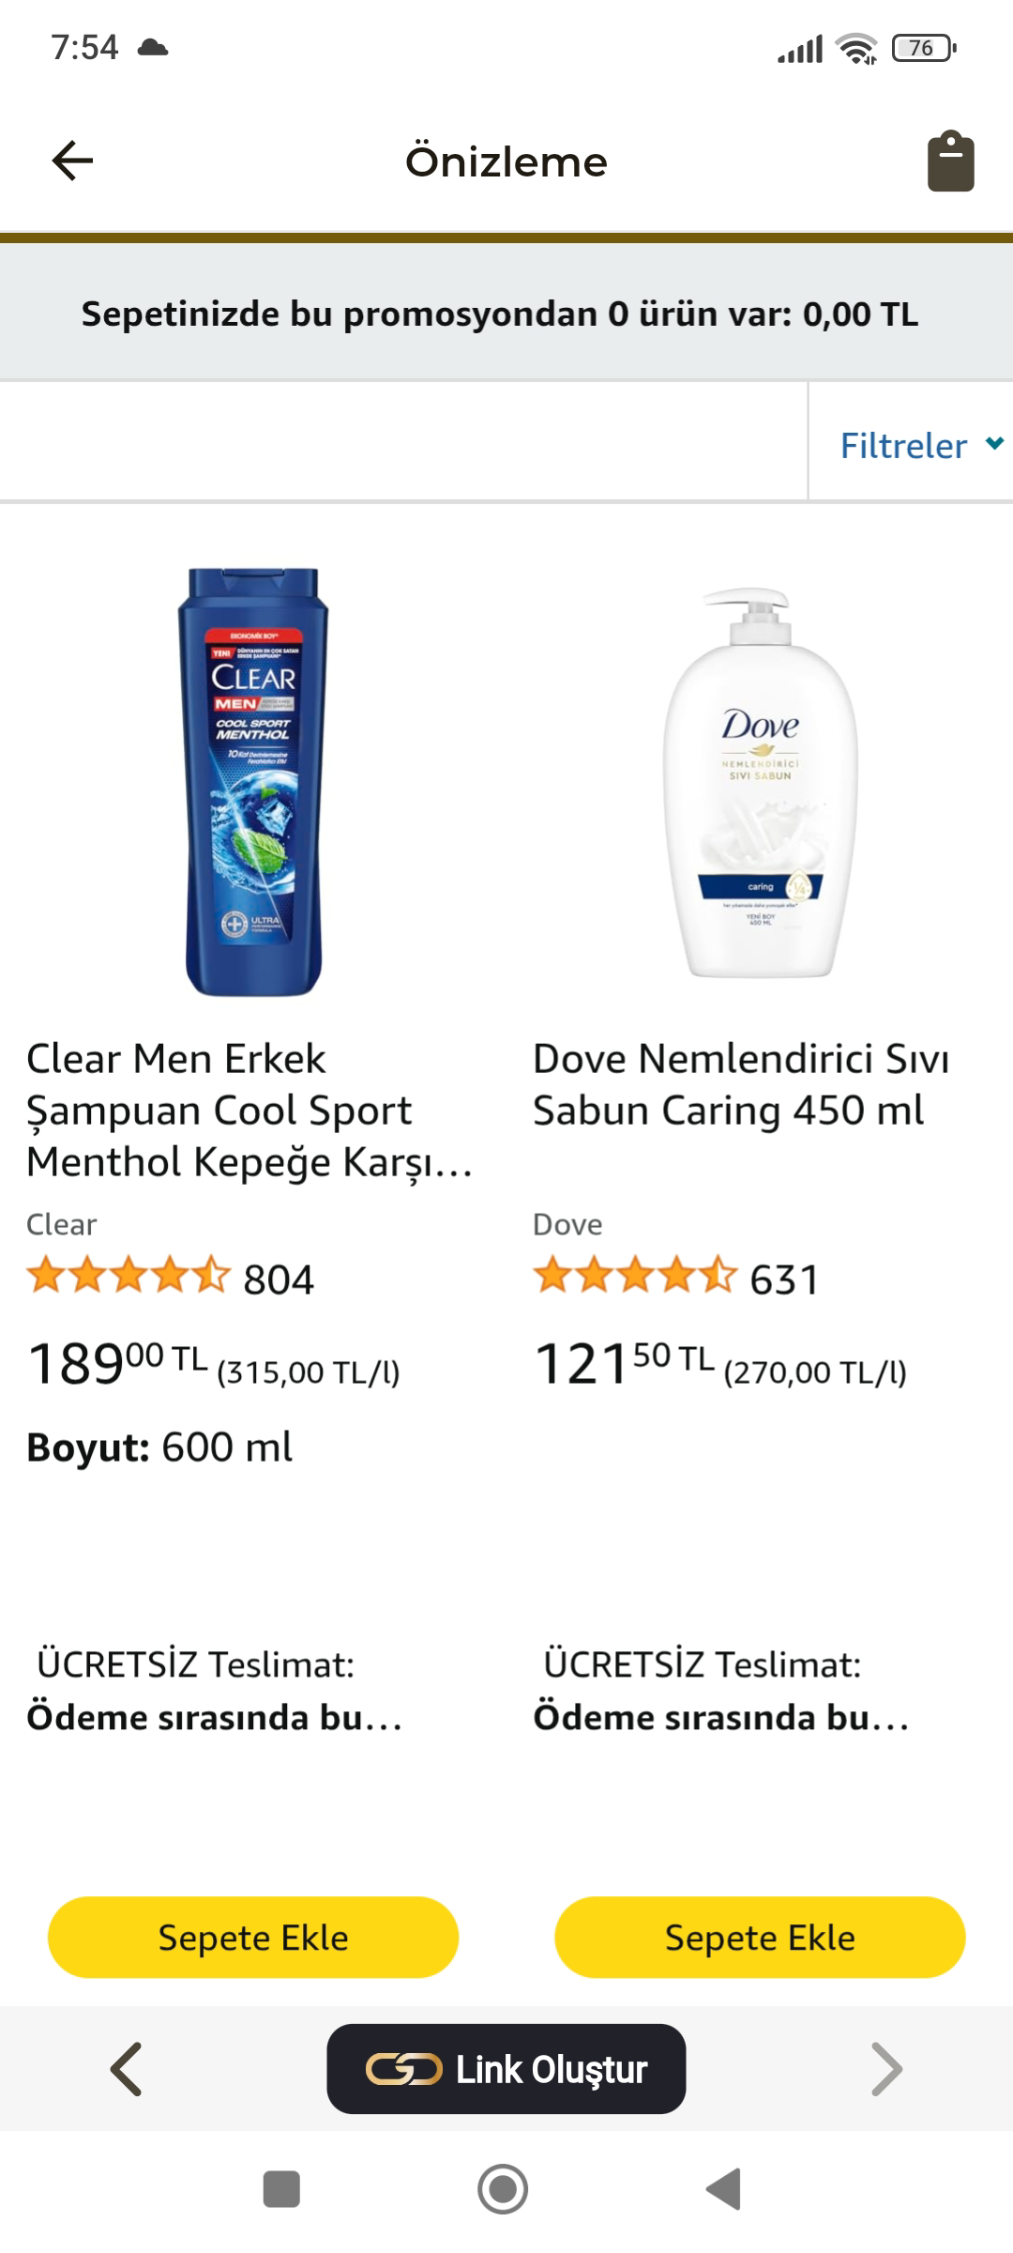Open Clear Men shampoo product image
The height and width of the screenshot is (2253, 1013).
click(x=253, y=781)
